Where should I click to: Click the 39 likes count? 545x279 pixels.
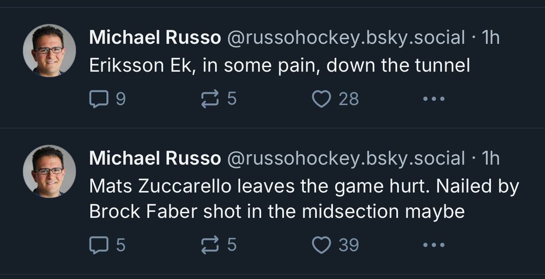click(x=349, y=245)
